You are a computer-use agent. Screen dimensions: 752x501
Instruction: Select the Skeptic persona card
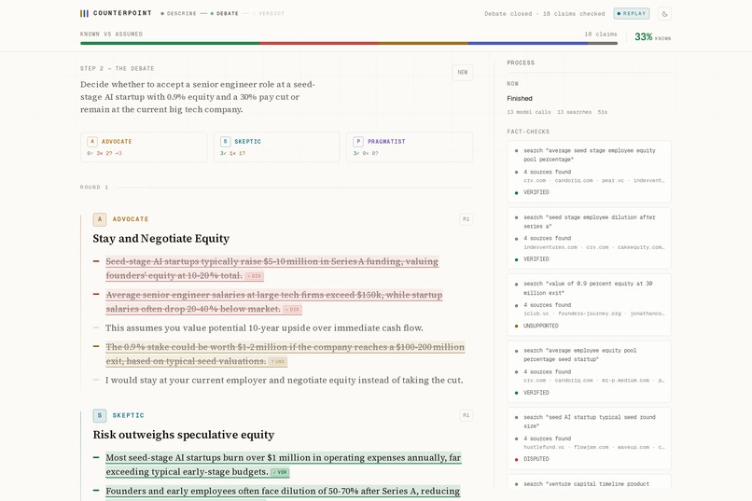click(x=276, y=147)
